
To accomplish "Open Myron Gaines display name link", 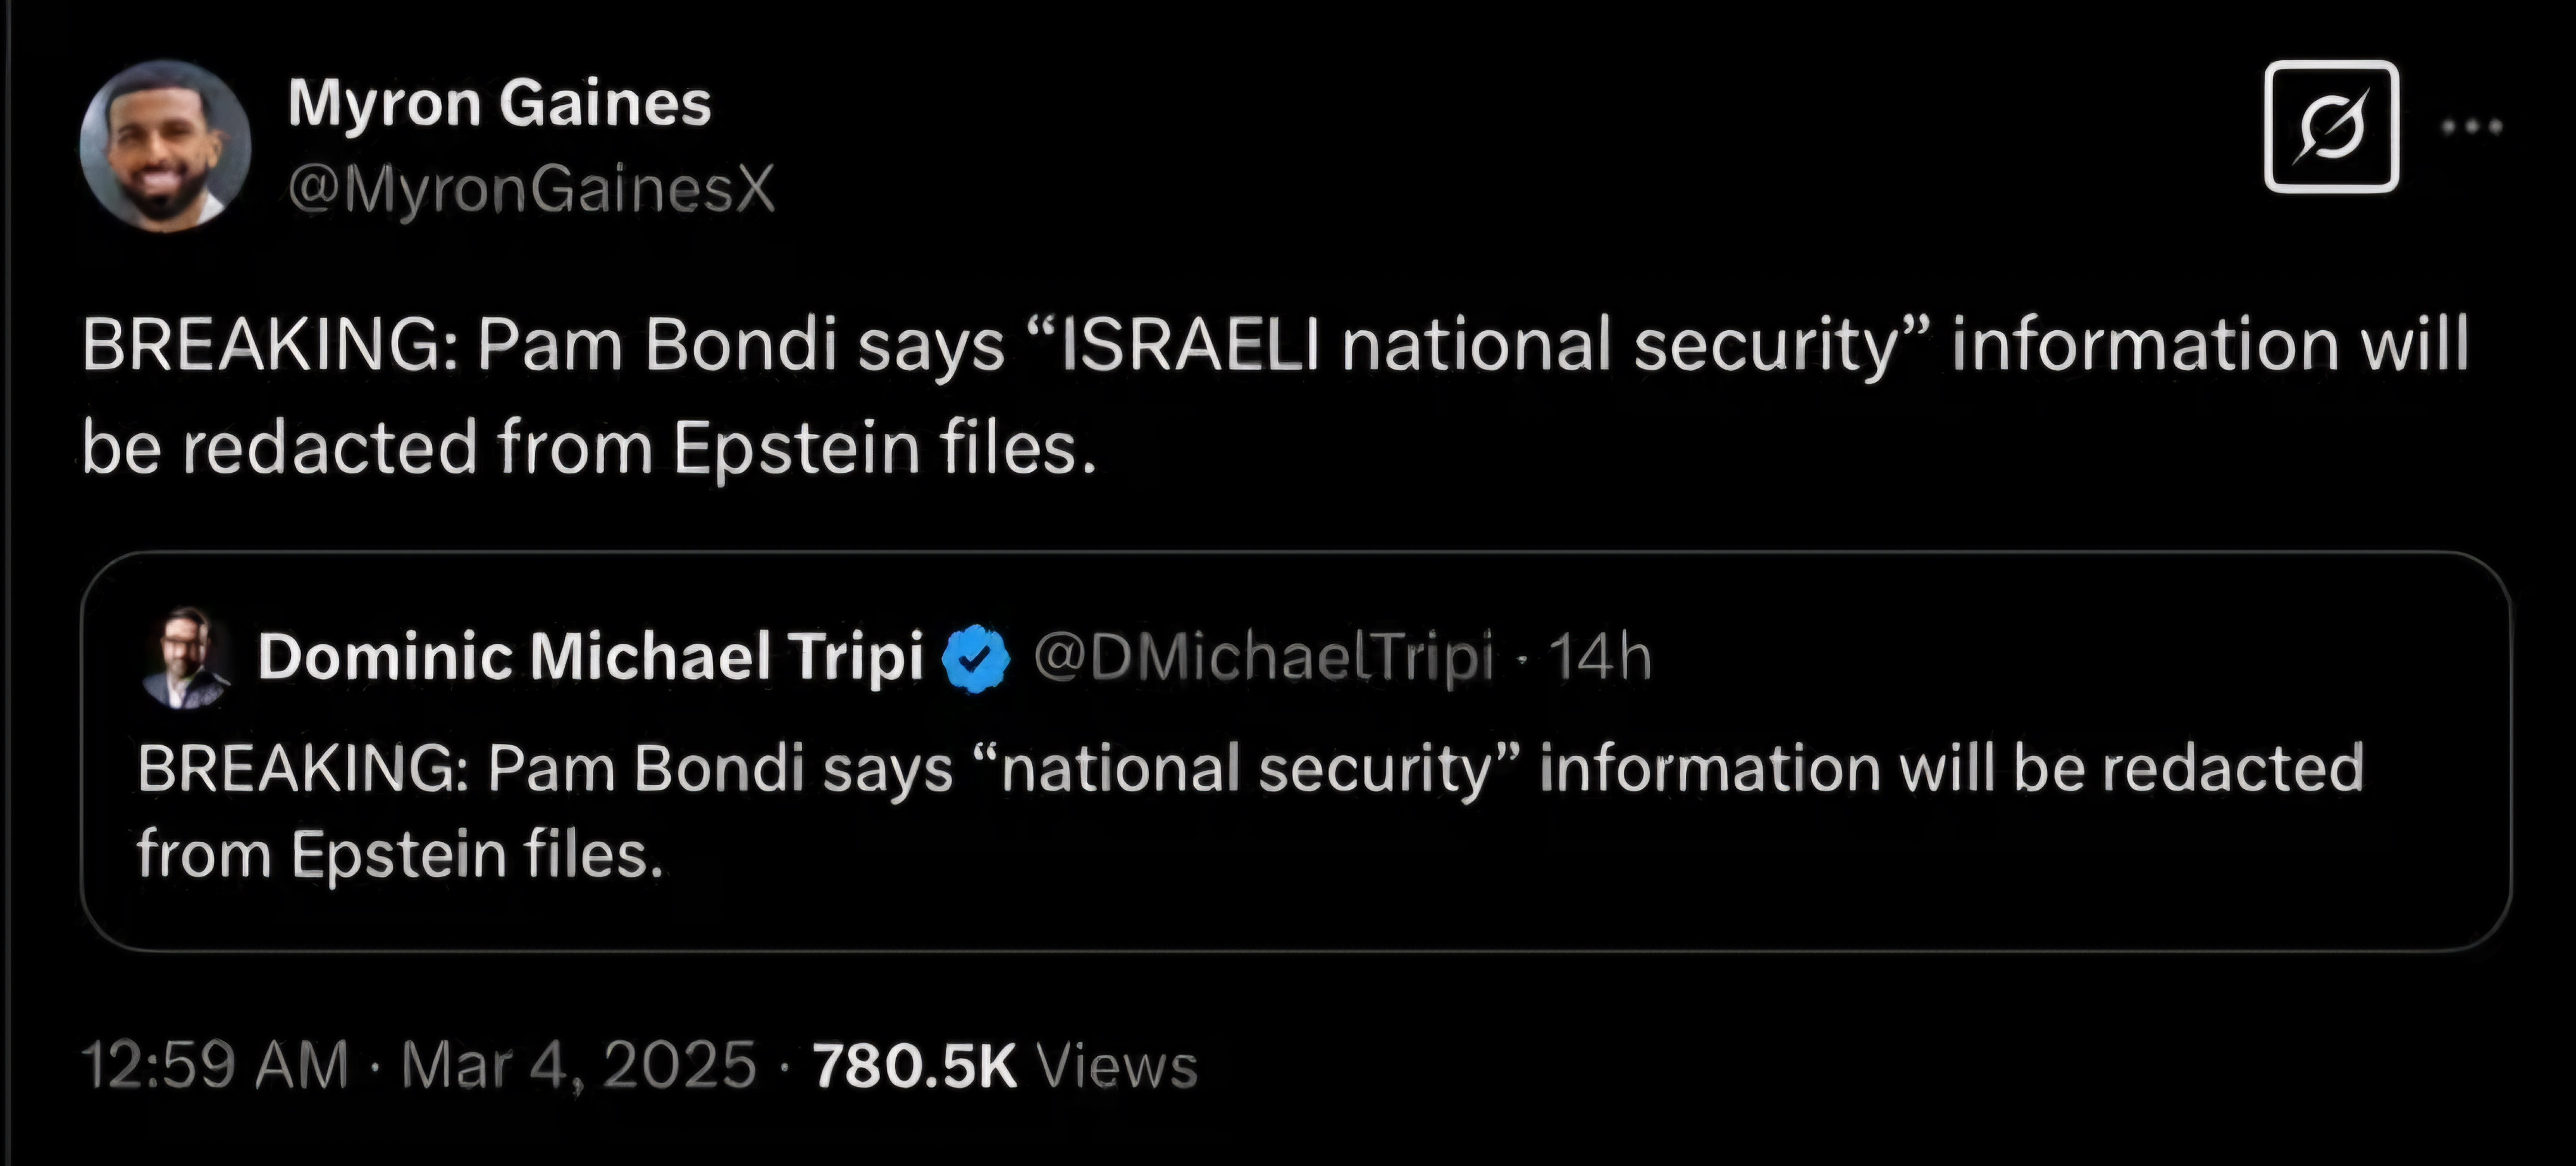I will [x=499, y=103].
